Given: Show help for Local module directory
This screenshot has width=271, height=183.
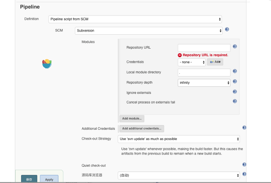Looking at the screenshot, I should [x=235, y=71].
